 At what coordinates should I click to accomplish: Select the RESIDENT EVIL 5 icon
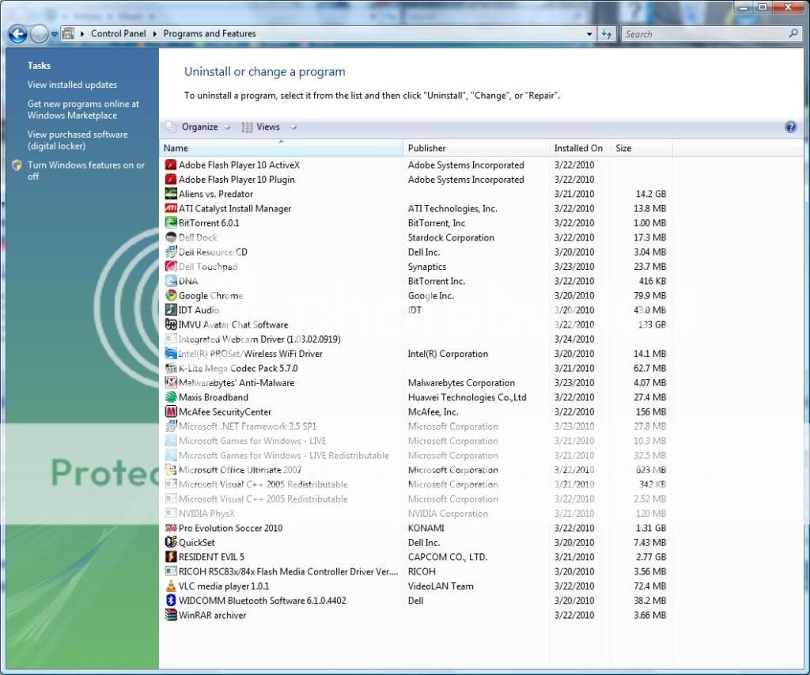click(x=171, y=556)
